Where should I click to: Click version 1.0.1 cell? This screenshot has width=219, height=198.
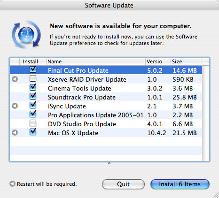[155, 97]
